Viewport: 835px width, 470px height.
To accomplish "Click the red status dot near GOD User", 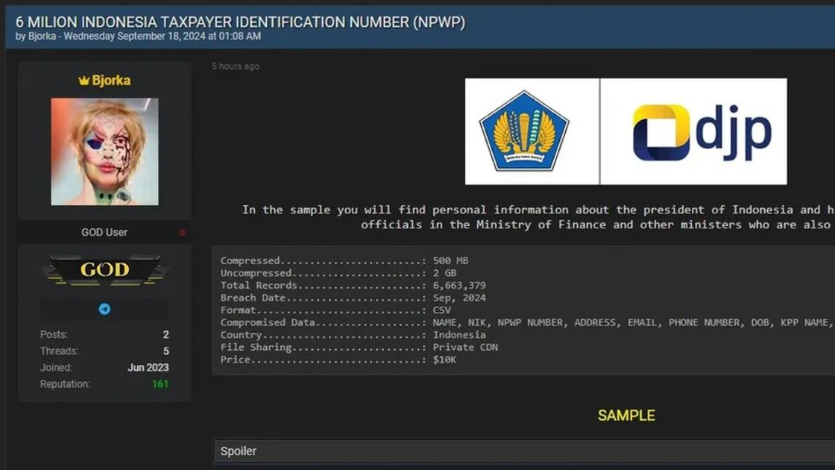I will click(x=182, y=233).
